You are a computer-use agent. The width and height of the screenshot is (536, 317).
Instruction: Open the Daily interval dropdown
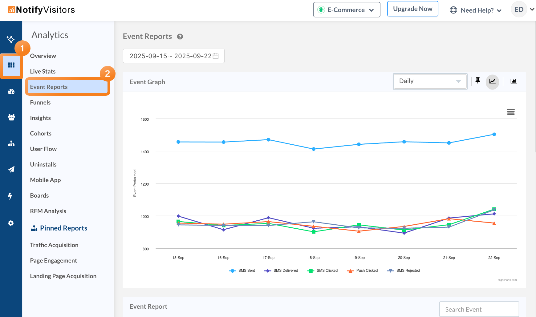[430, 81]
